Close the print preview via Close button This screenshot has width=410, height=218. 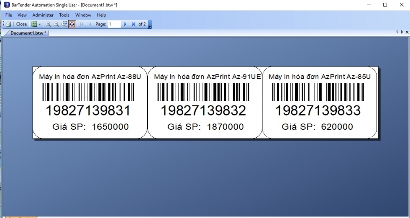(21, 24)
